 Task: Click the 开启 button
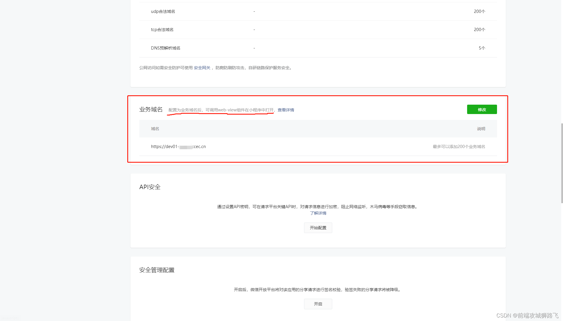[x=318, y=304]
